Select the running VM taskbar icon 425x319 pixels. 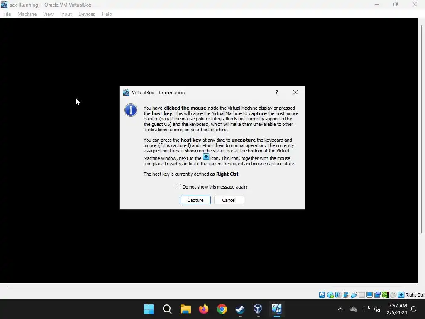[x=277, y=309]
